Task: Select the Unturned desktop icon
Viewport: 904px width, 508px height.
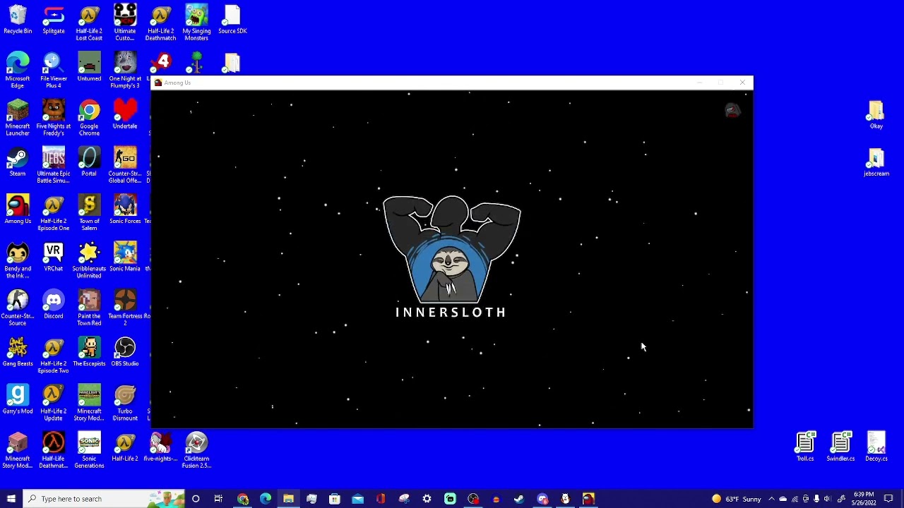Action: coord(89,67)
